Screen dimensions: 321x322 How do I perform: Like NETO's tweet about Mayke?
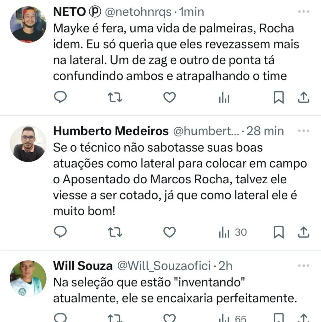(x=170, y=98)
